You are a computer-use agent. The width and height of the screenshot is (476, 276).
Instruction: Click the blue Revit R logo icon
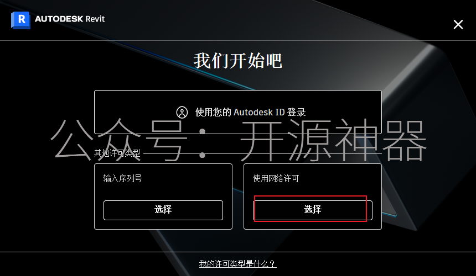(x=20, y=20)
